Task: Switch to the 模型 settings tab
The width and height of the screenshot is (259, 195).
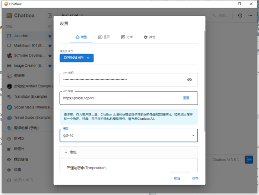Action: click(81, 37)
